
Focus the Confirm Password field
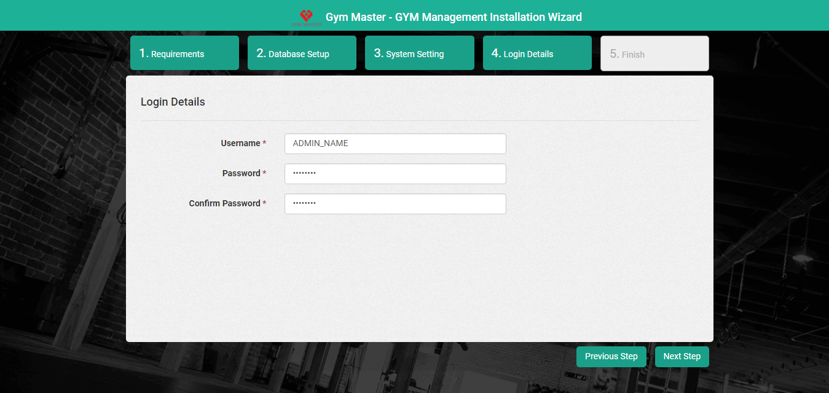(395, 204)
